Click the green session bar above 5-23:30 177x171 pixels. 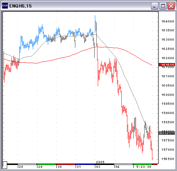[x=143, y=164]
